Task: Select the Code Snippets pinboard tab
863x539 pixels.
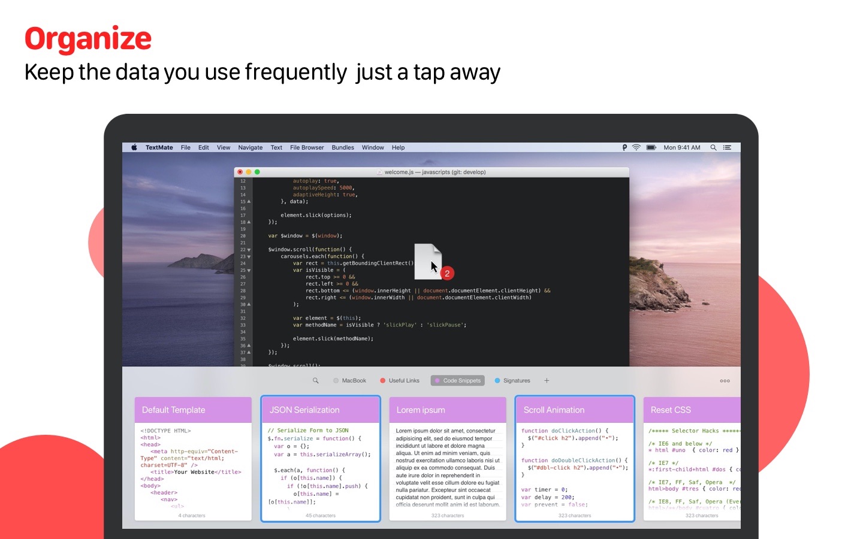Action: click(x=458, y=380)
